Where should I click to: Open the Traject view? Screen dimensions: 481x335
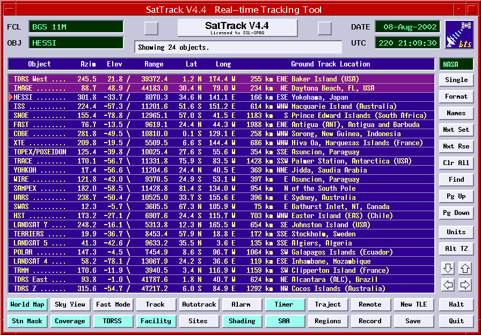327,304
